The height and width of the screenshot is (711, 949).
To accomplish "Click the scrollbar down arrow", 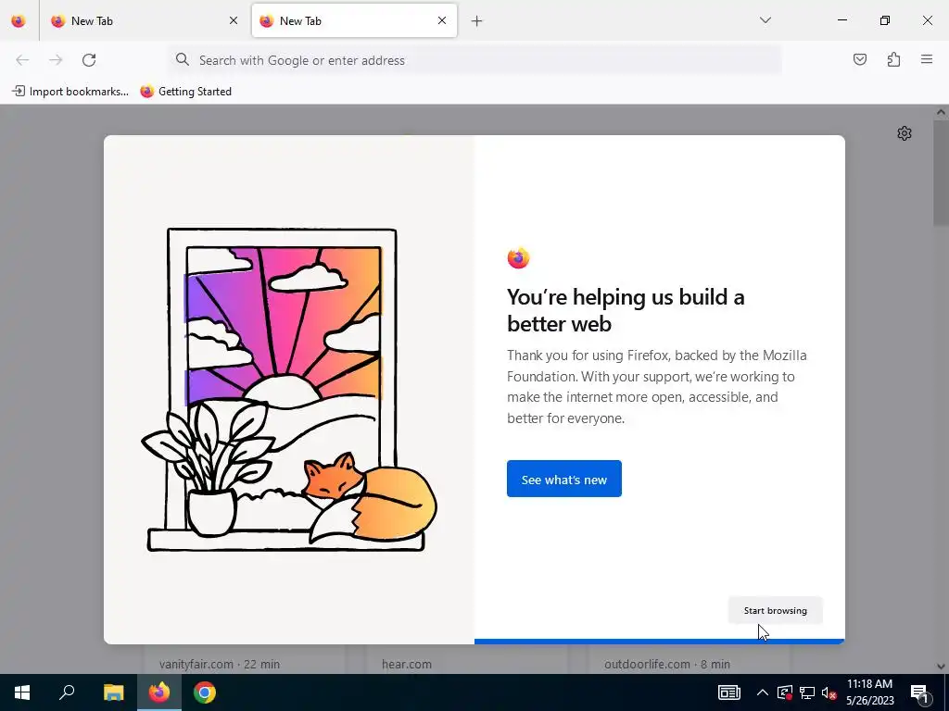I will (x=942, y=667).
